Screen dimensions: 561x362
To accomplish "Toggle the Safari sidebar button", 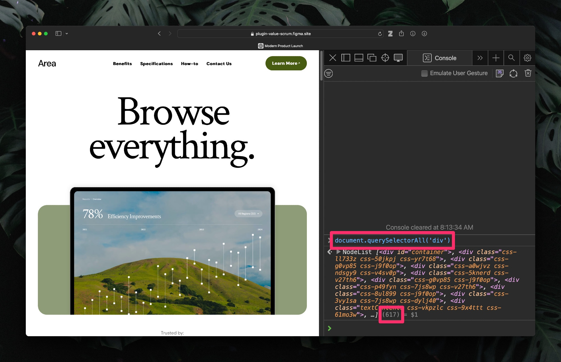I will (x=58, y=33).
